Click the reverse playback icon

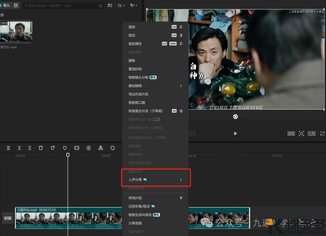point(89,148)
